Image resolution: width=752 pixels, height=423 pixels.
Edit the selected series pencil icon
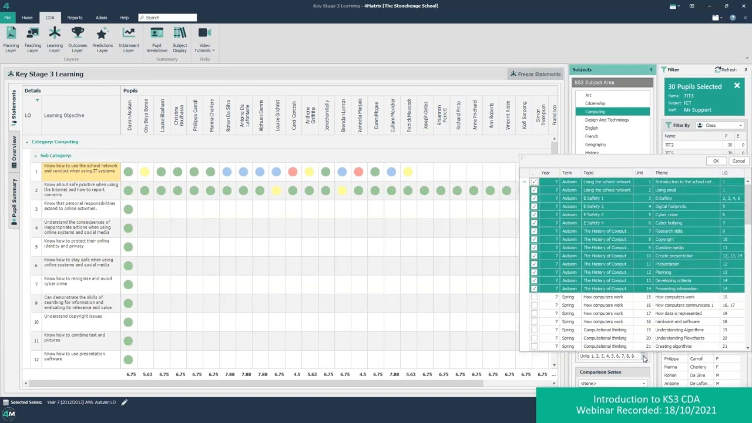coord(125,402)
